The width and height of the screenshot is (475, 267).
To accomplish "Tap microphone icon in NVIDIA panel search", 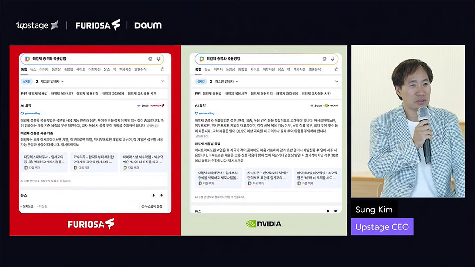I will (332, 59).
